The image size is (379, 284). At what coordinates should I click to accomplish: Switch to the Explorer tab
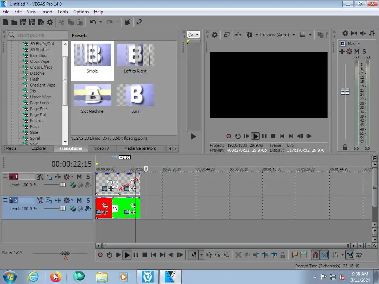click(38, 148)
